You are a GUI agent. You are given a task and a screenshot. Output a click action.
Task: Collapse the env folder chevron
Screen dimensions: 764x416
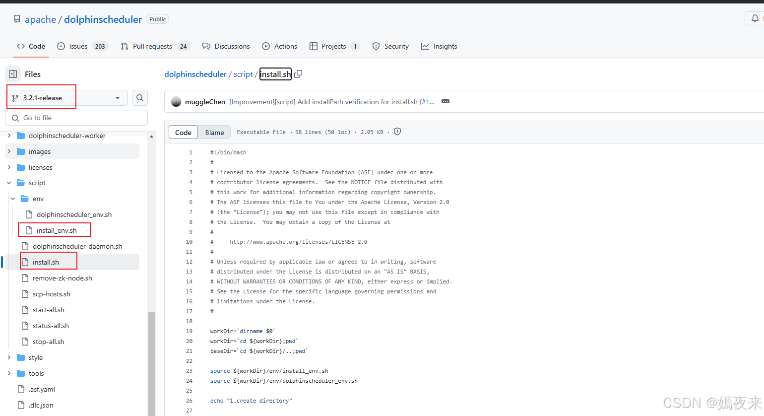[x=13, y=199]
